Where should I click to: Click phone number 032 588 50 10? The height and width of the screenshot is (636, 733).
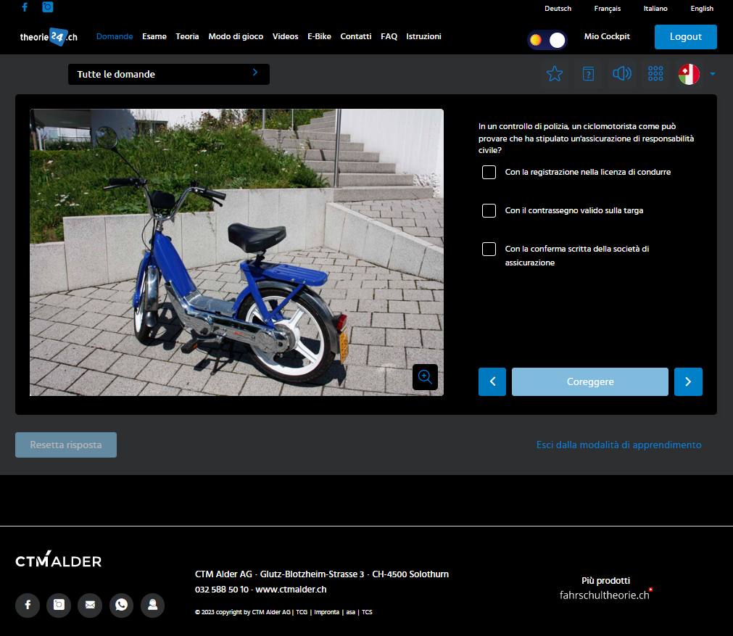coord(222,590)
